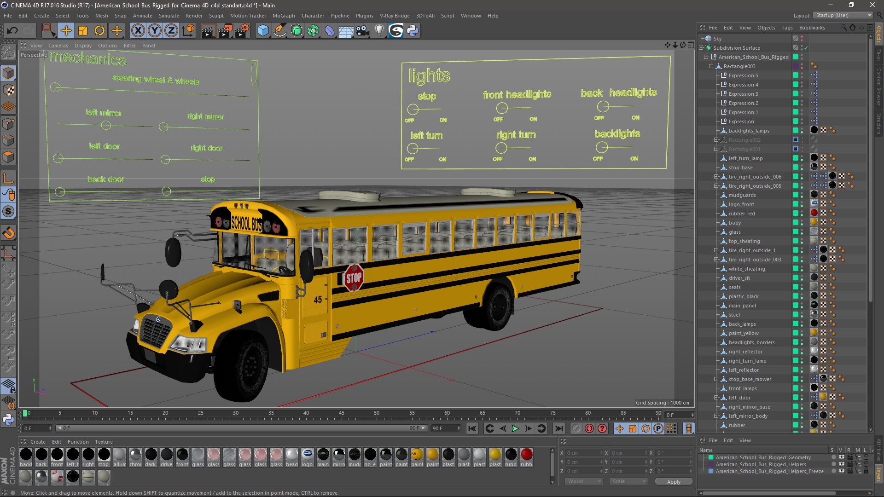Screen dimensions: 884x497
Task: Open Edit Render Settings icon
Action: tap(242, 31)
